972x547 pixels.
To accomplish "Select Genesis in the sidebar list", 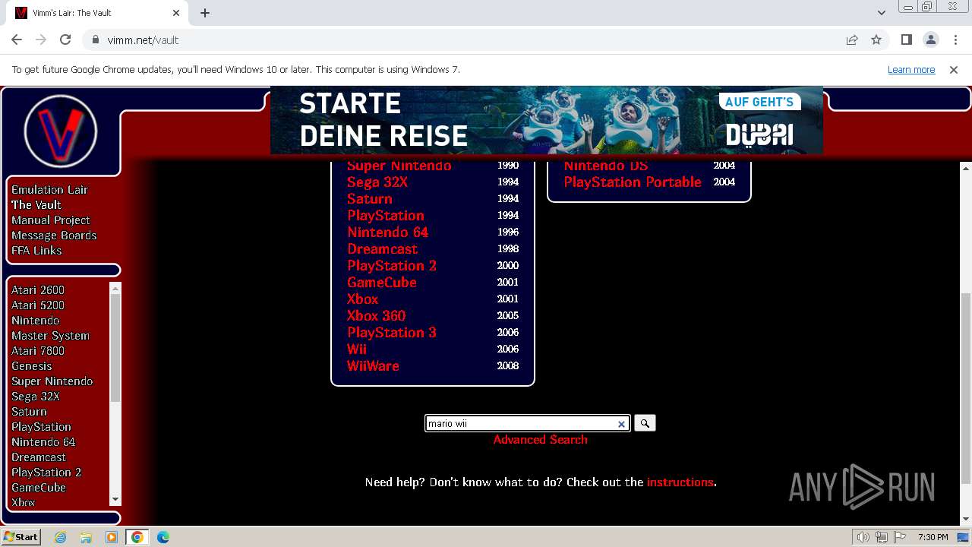I will (x=32, y=365).
